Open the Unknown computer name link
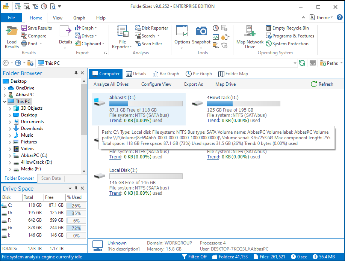This screenshot has height=261, width=345. coord(117,243)
